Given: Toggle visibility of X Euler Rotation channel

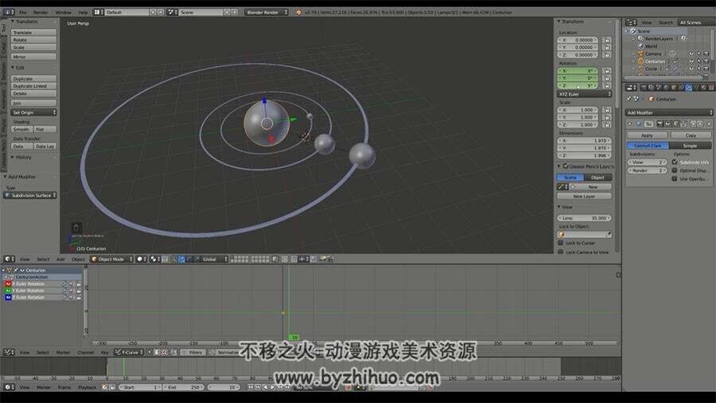Looking at the screenshot, I should [8, 284].
